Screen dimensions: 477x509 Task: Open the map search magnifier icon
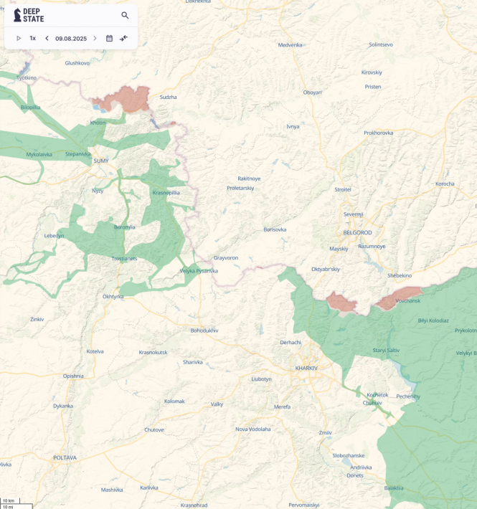[x=125, y=15]
